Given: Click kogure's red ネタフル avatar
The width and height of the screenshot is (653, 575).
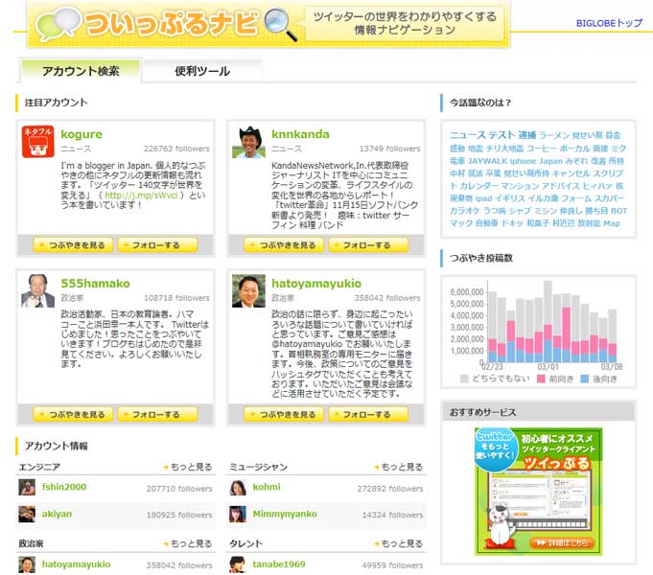Looking at the screenshot, I should [36, 142].
